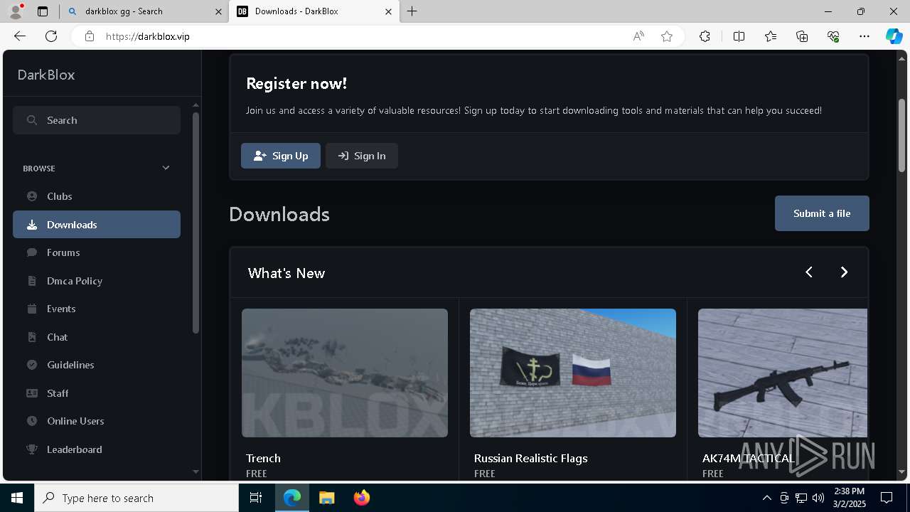
Task: Click the Staff ID card icon
Action: (32, 393)
